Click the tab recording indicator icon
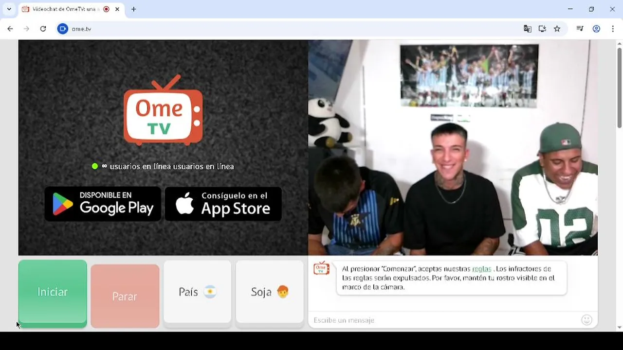Screen dimensions: 623x350 coord(106,9)
